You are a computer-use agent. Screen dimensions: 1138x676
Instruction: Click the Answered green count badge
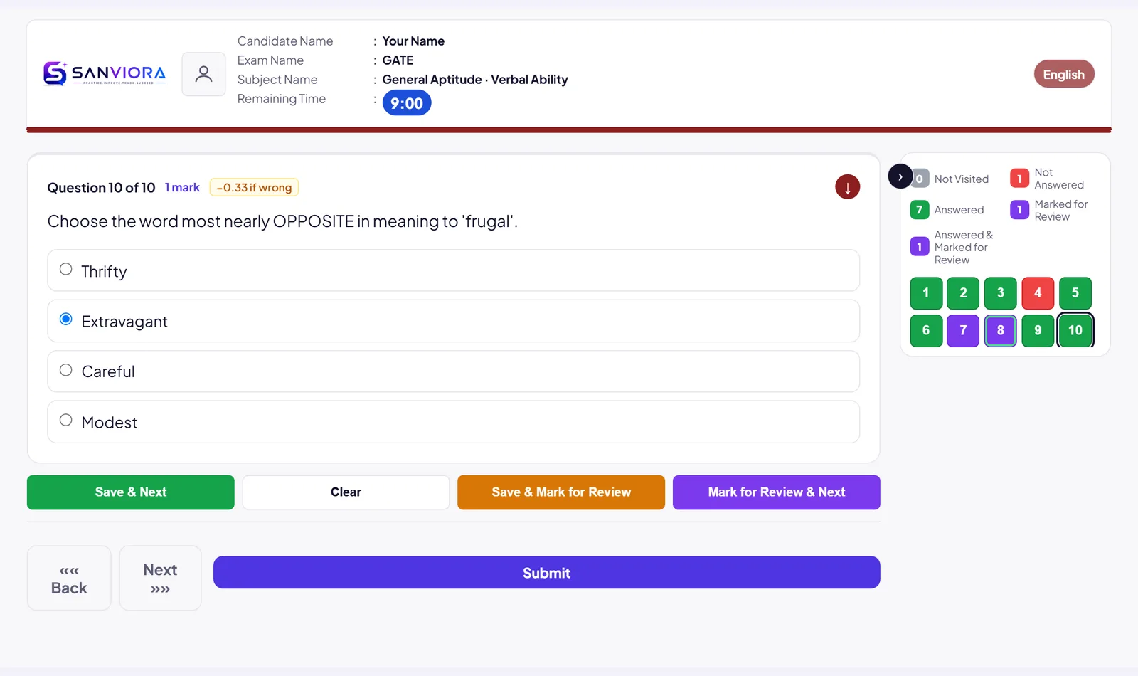(920, 210)
